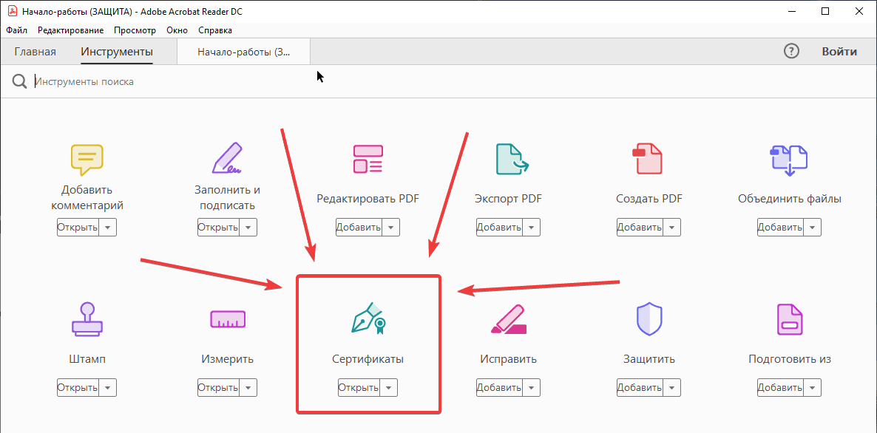
Task: Click the Создать PDF icon
Action: [x=649, y=159]
